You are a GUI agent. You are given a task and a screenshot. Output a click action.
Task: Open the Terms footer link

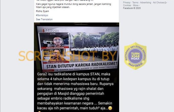click(135, 3)
